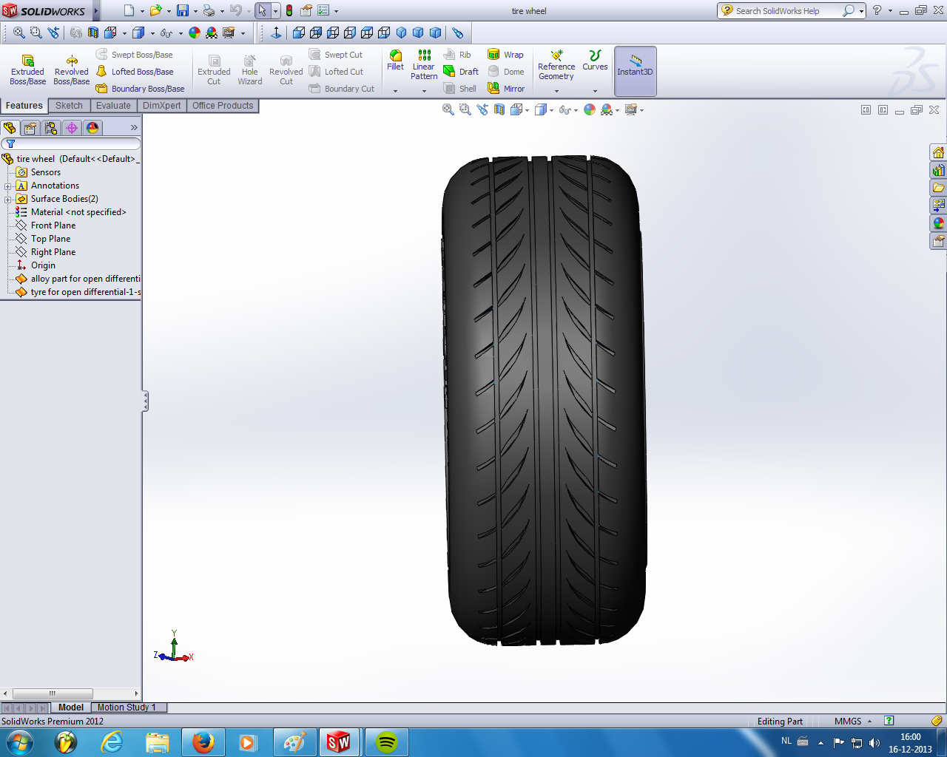Open the ConfigurationManager tab
This screenshot has height=757, width=947.
[x=51, y=128]
